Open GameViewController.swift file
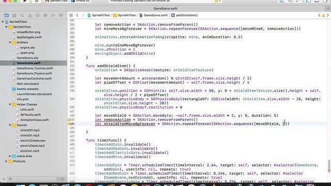Viewport: 331px width, 186px height. pos(34,79)
